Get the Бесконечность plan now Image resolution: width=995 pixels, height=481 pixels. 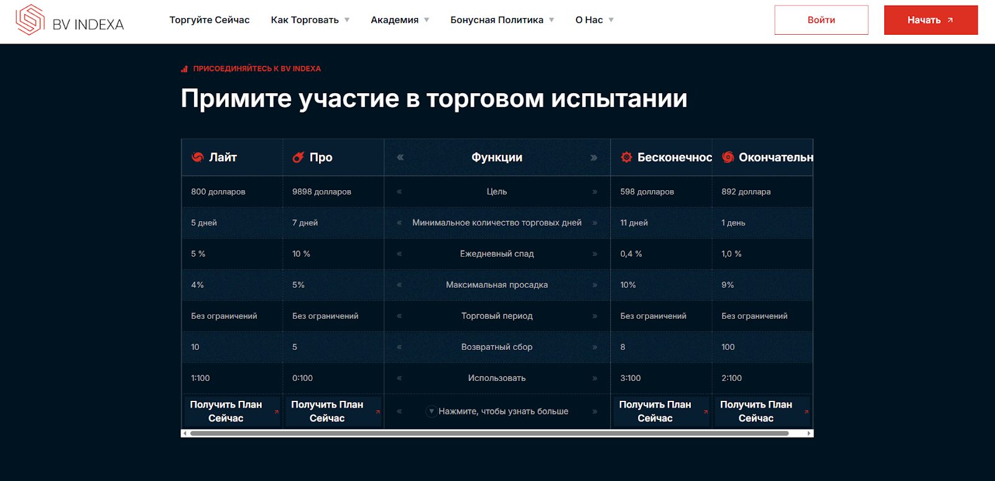[662, 411]
